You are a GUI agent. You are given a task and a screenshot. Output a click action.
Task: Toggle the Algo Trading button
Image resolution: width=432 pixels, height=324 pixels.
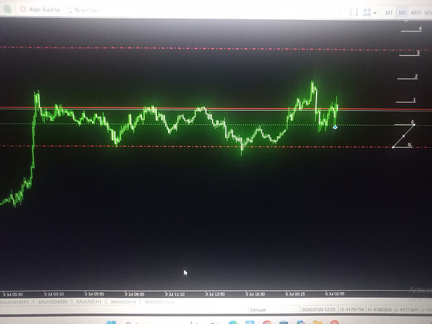(x=40, y=9)
